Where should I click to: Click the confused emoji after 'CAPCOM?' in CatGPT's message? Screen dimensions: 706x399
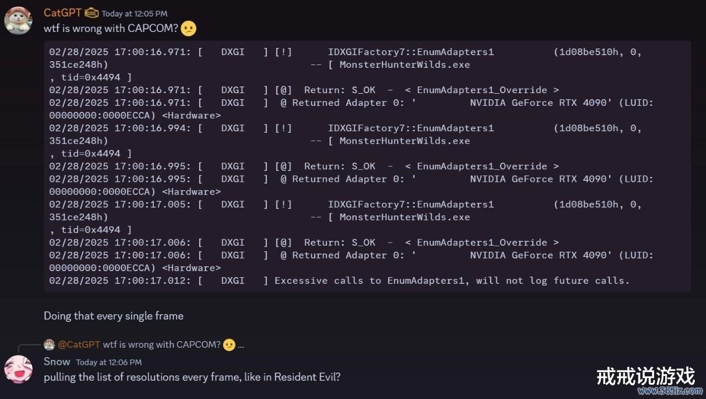pyautogui.click(x=188, y=29)
